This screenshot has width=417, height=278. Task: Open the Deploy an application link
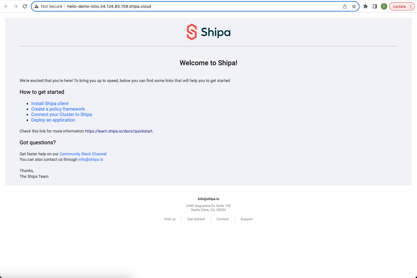[x=53, y=120]
